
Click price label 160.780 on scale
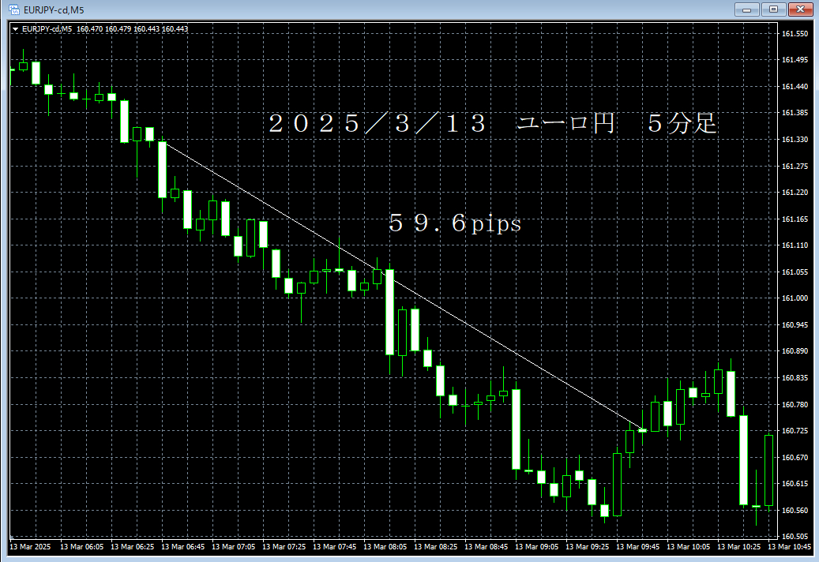click(795, 405)
